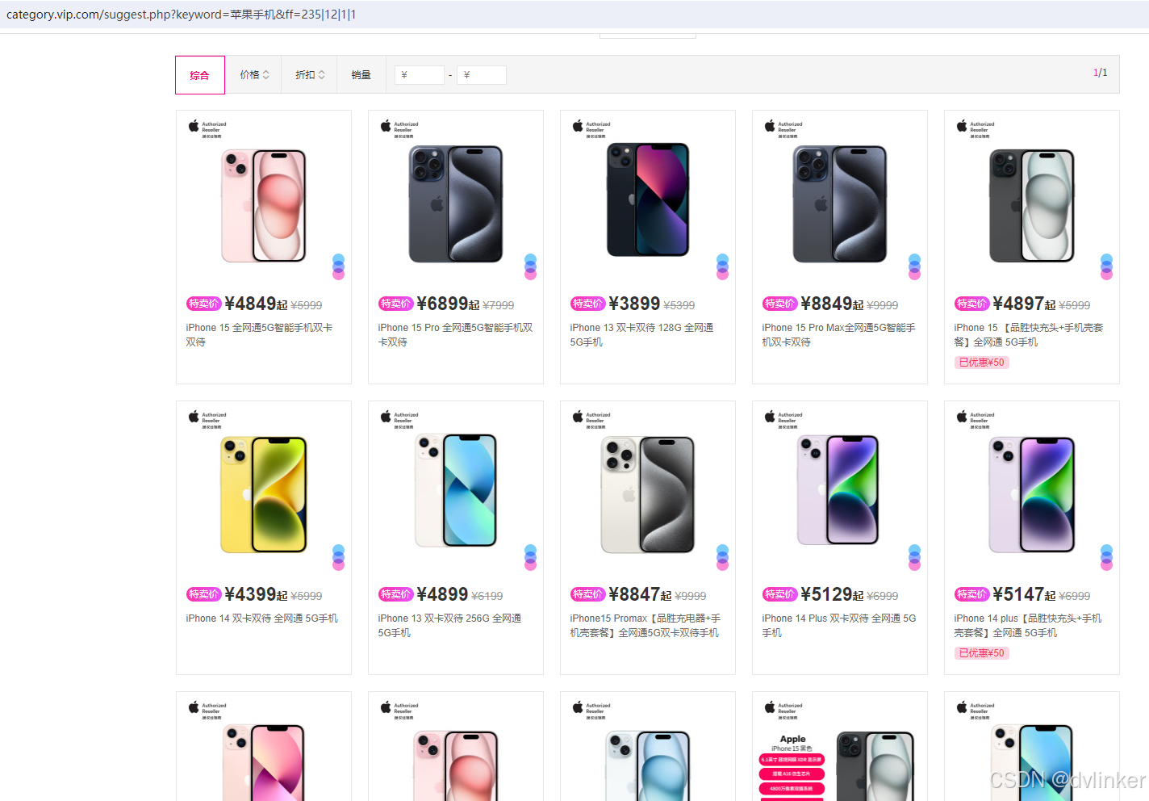
Task: Click the struck-through ¥5399 original price
Action: point(679,305)
